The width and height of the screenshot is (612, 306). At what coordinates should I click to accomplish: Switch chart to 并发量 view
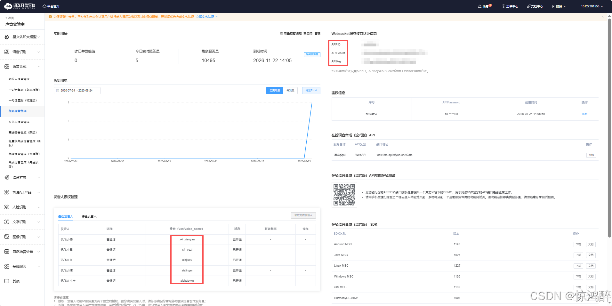[x=290, y=91]
